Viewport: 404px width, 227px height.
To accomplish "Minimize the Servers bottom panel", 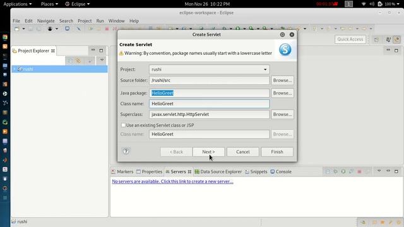I will coord(388,171).
